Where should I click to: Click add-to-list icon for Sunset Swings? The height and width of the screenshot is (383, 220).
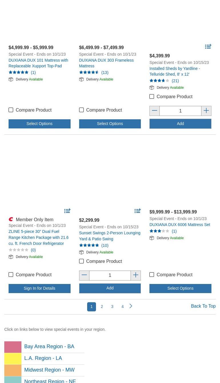pyautogui.click(x=137, y=211)
